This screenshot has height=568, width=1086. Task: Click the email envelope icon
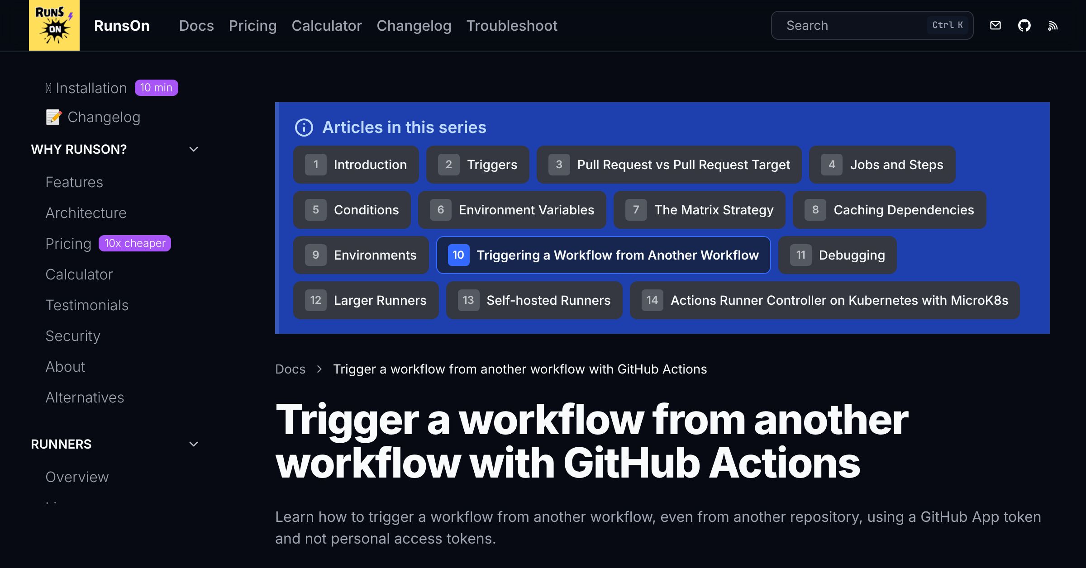pyautogui.click(x=995, y=25)
